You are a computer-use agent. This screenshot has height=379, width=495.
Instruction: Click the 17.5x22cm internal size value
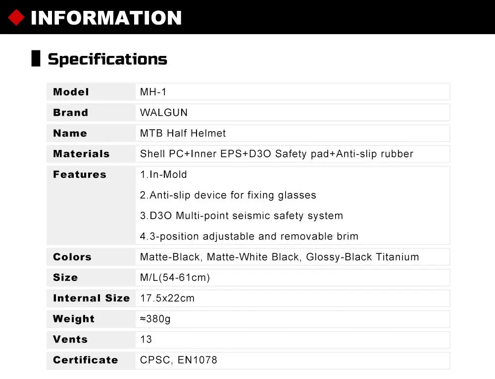[x=167, y=298]
